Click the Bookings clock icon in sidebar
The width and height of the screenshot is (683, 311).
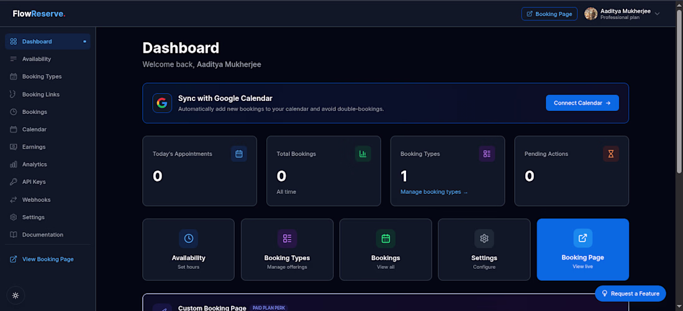(14, 112)
